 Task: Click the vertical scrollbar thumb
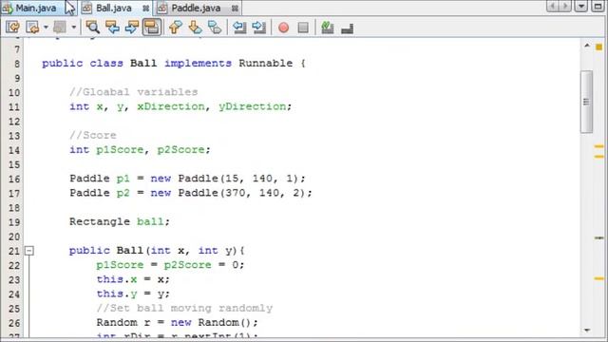click(587, 102)
